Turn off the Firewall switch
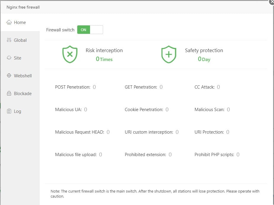Screen dimensions: 274x205 coord(90,30)
